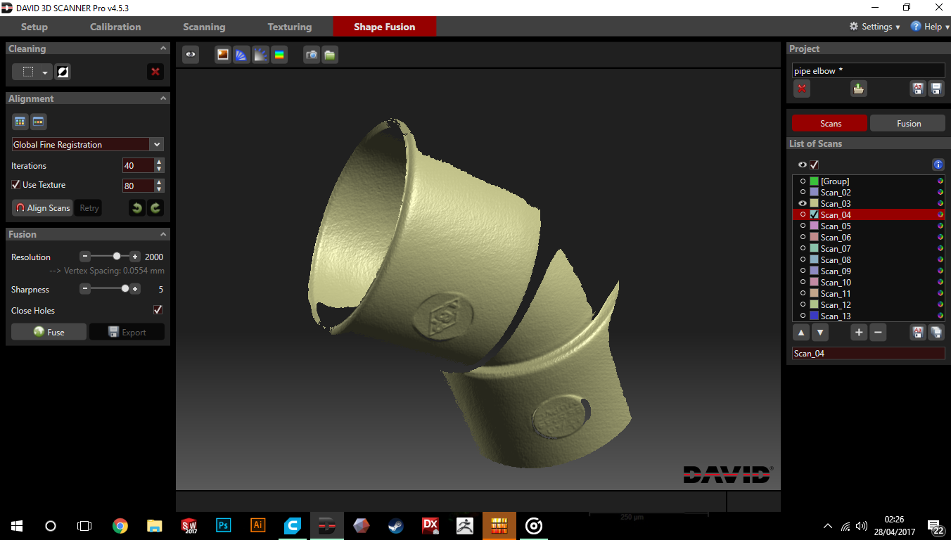Image resolution: width=951 pixels, height=540 pixels.
Task: Open the selection tool dropdown arrow
Action: tap(45, 72)
